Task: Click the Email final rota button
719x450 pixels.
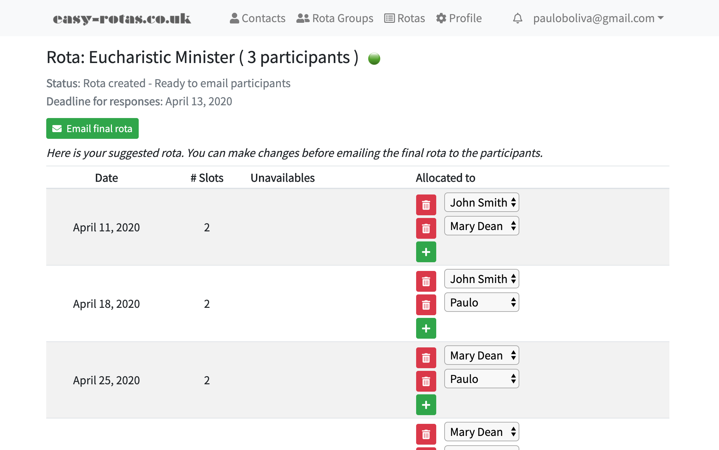Action: click(92, 128)
